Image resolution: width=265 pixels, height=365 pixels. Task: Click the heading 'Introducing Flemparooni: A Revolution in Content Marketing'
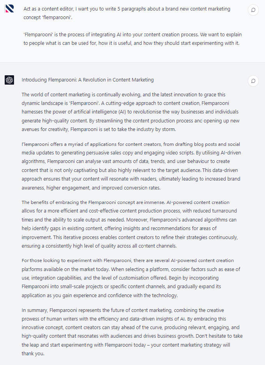pos(88,80)
